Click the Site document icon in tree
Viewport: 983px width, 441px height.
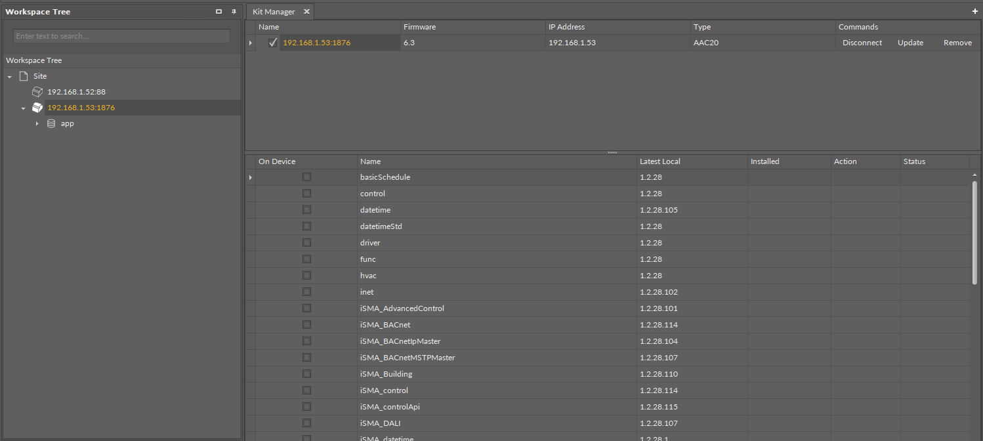(24, 76)
